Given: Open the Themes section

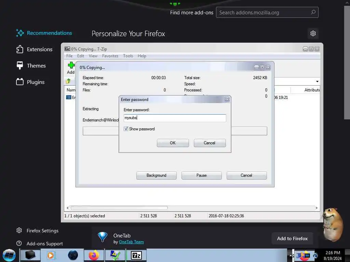Looking at the screenshot, I should (x=31, y=65).
